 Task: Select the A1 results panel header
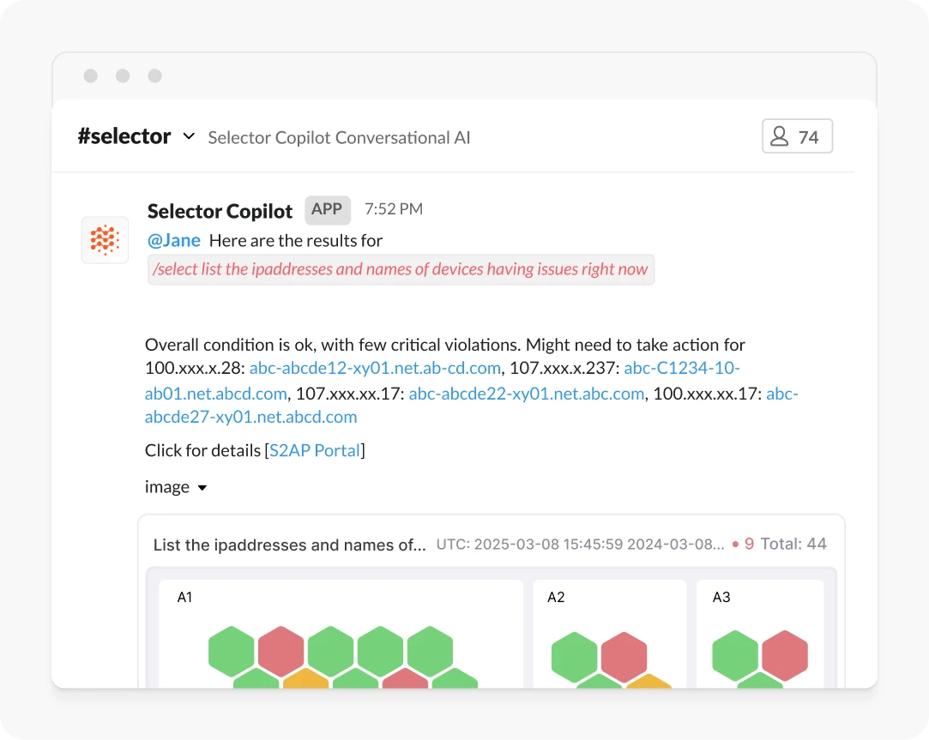184,597
